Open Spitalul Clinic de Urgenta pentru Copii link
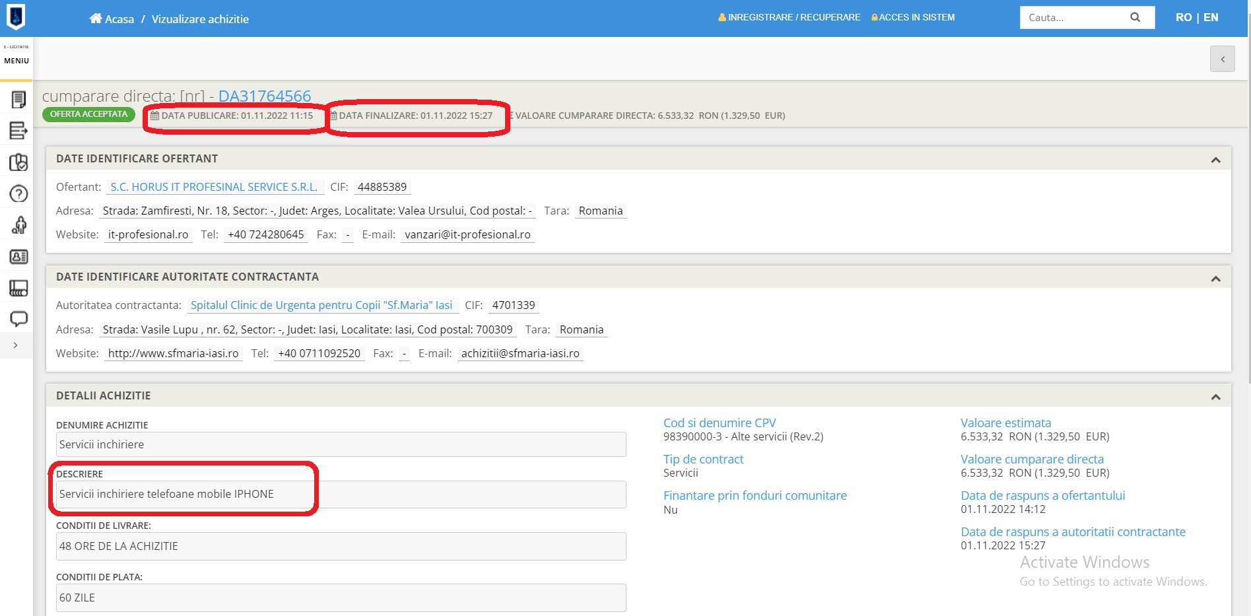This screenshot has width=1251, height=616. [x=321, y=305]
